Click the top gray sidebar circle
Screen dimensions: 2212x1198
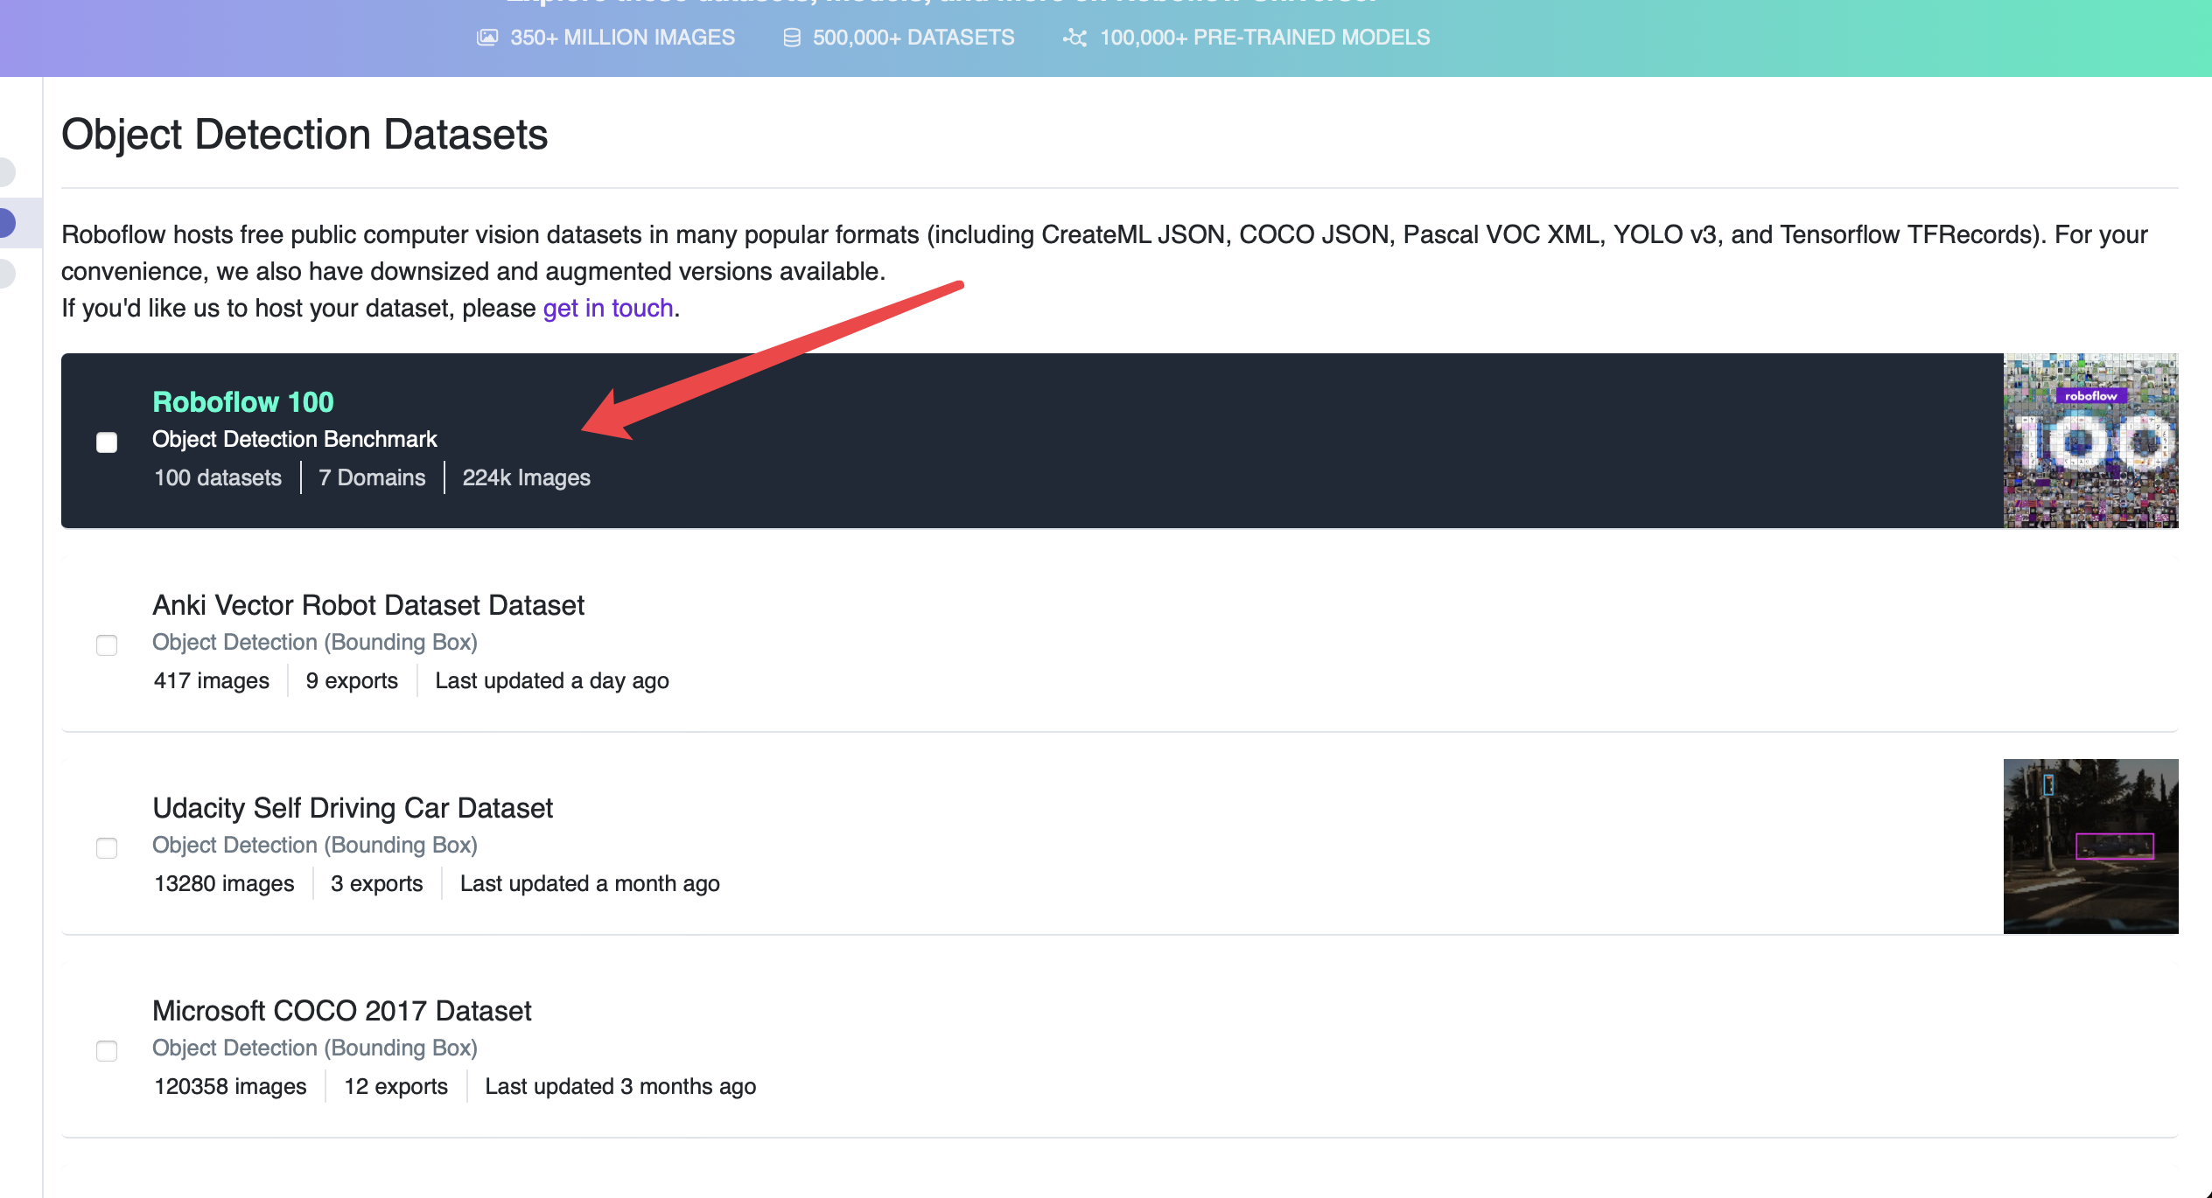coord(7,171)
